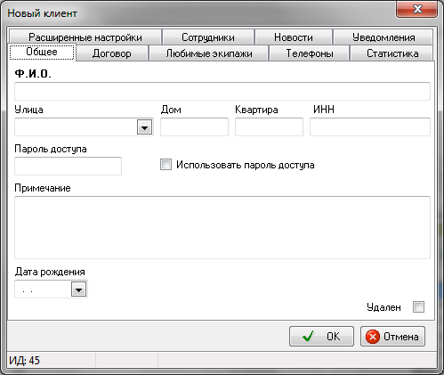Select the ИНН input field

(370, 127)
